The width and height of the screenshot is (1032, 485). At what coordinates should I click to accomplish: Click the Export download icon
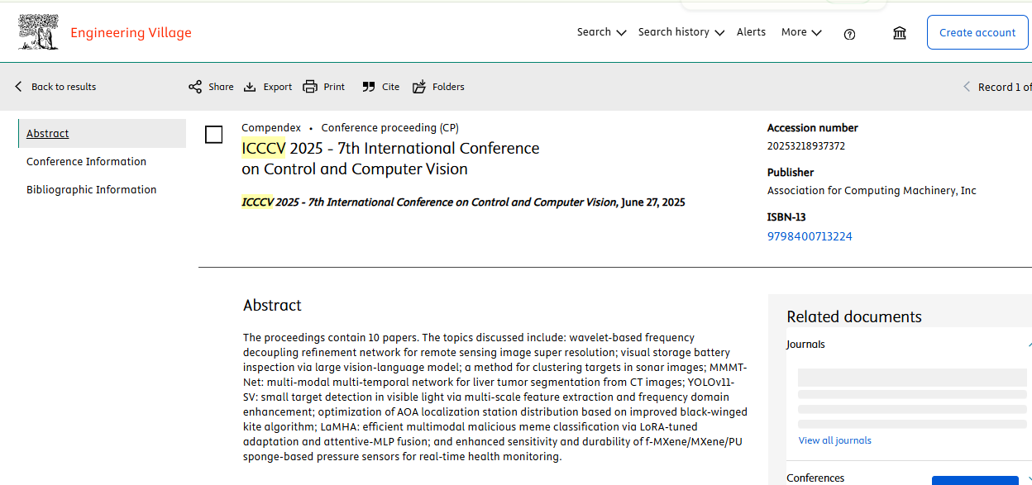point(250,87)
